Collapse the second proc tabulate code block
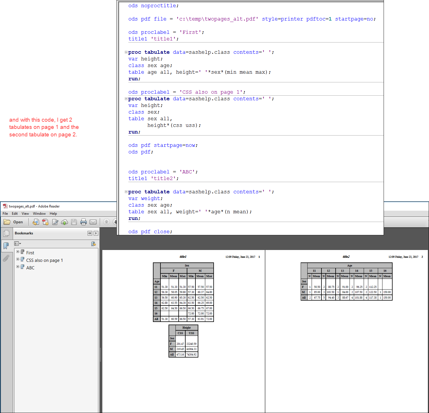This screenshot has width=429, height=413. point(126,99)
